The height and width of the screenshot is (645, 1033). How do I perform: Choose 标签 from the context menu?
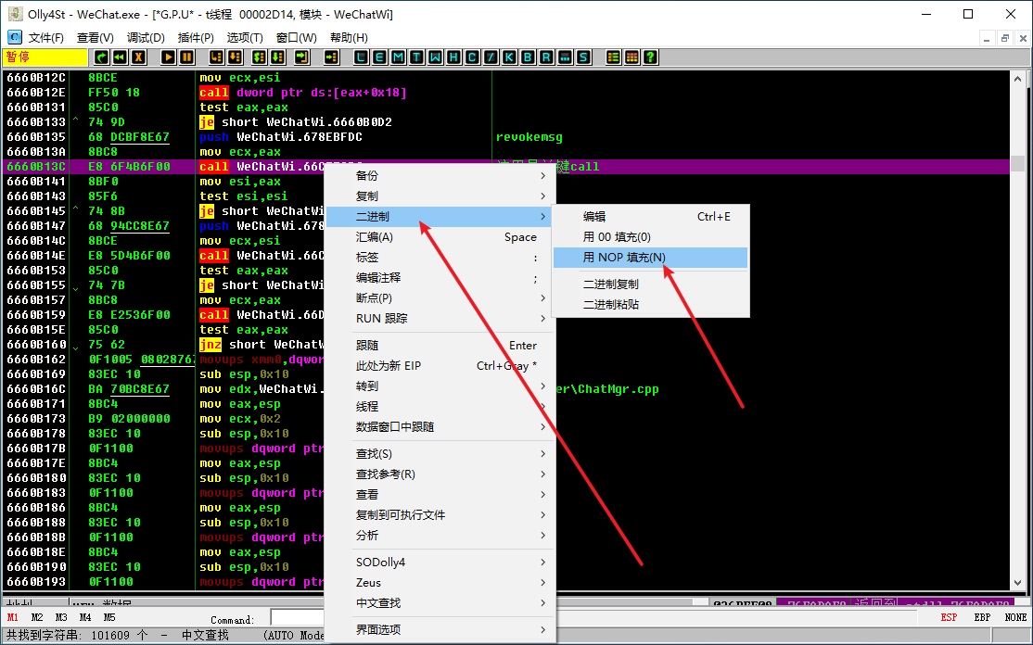pyautogui.click(x=440, y=258)
